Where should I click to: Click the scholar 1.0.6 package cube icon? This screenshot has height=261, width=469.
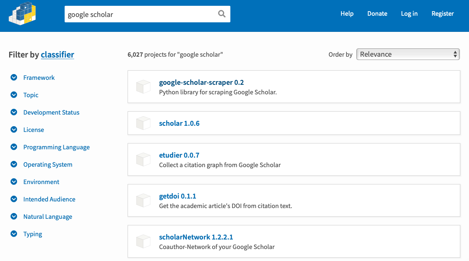[143, 123]
